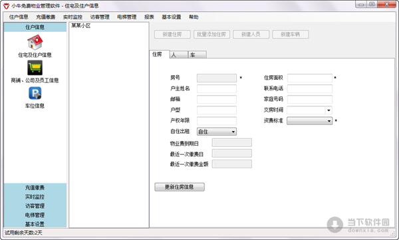Focus the 联系电话 input field
399x240 pixels.
[309, 88]
